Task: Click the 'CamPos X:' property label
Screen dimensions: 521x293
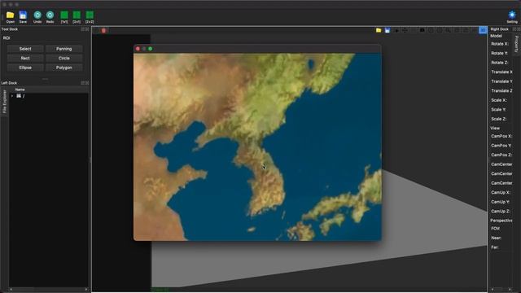Action: pos(501,136)
